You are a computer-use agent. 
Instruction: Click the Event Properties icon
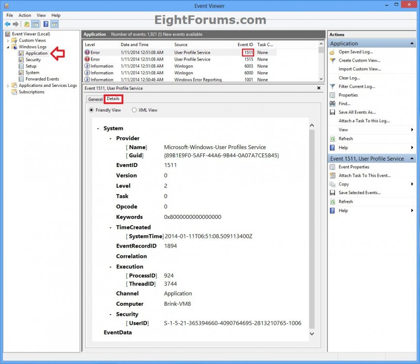click(x=332, y=167)
